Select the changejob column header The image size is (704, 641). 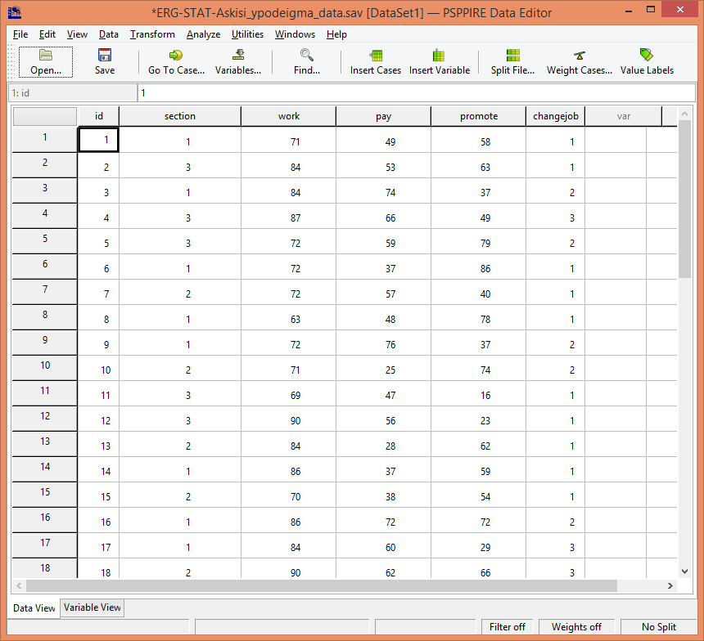(x=556, y=116)
